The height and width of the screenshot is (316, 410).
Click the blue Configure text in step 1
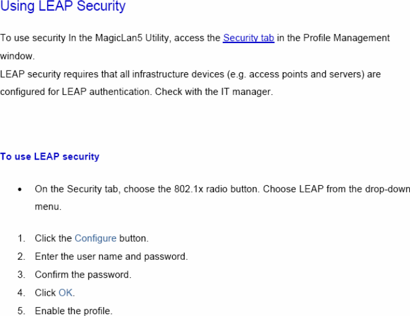pos(95,238)
